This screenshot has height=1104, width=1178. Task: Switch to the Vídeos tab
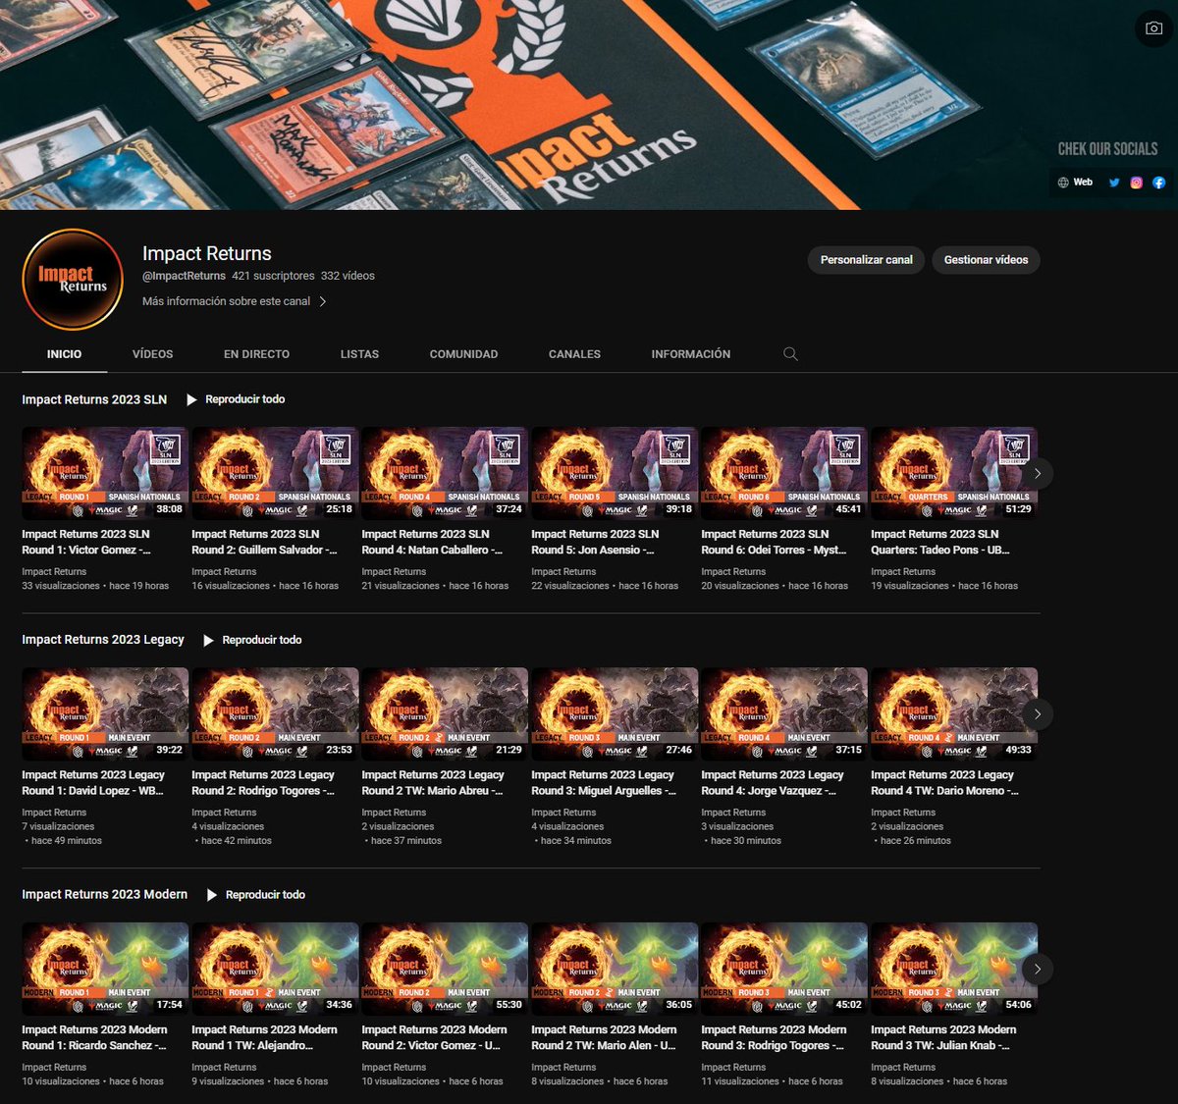click(152, 354)
